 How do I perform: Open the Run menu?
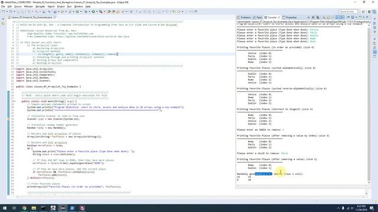70,6
